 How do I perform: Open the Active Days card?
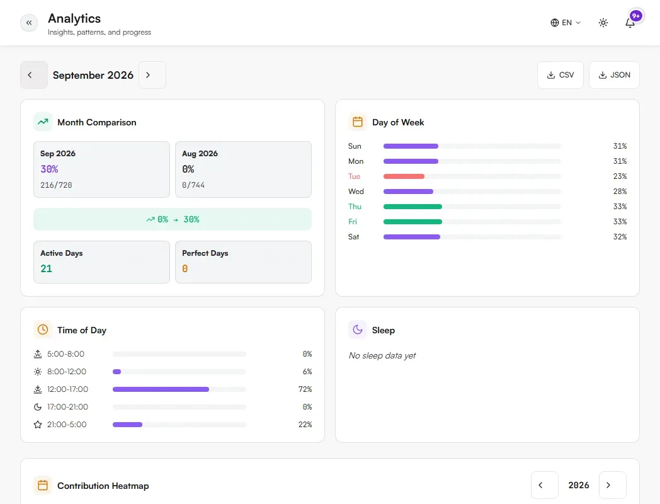[101, 262]
